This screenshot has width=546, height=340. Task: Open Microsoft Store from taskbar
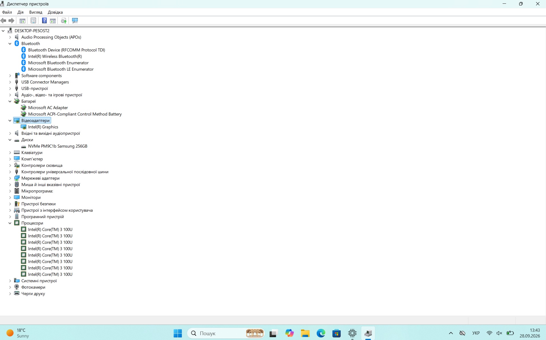pyautogui.click(x=336, y=333)
